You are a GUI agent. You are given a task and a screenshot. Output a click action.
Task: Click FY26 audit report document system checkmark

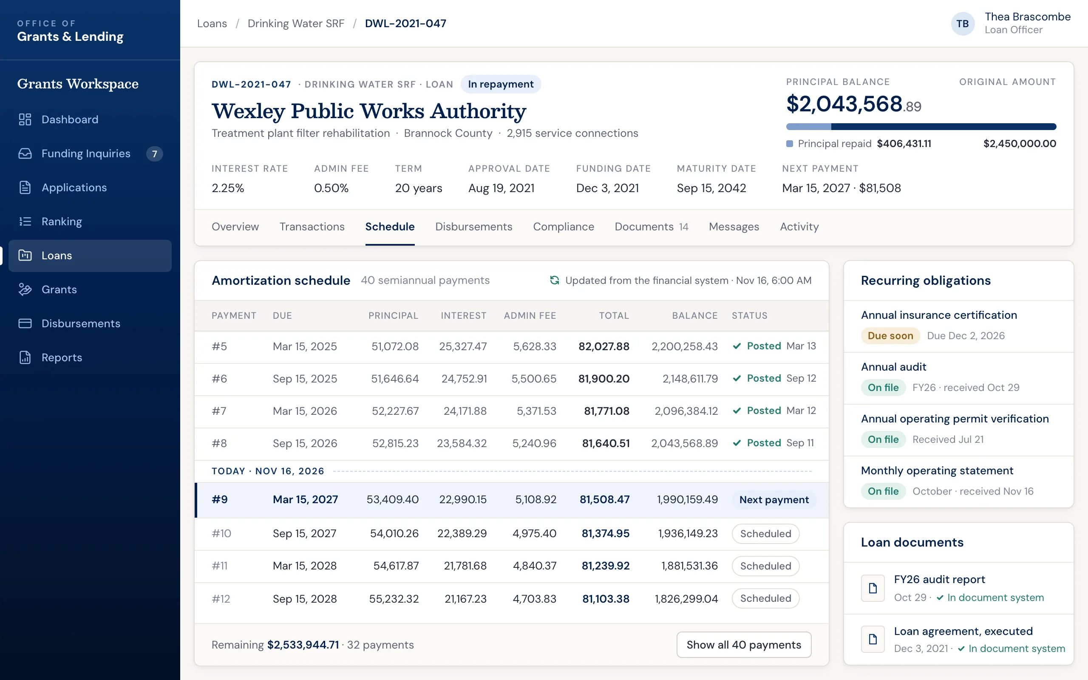tap(940, 598)
